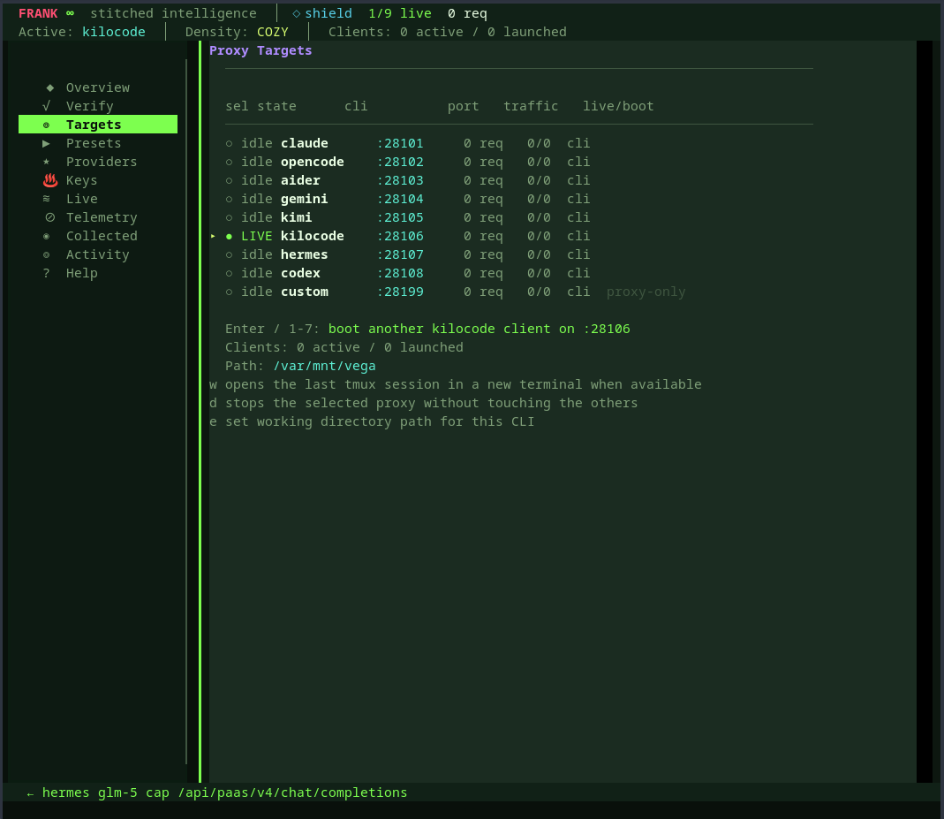The width and height of the screenshot is (944, 819).
Task: Select the idle circle next to codex
Action: (229, 273)
